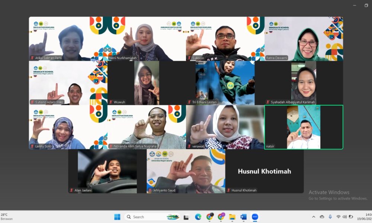The image size is (372, 223).
Task: Click muted mic icon beside Sukisno's name
Action: (x=189, y=58)
